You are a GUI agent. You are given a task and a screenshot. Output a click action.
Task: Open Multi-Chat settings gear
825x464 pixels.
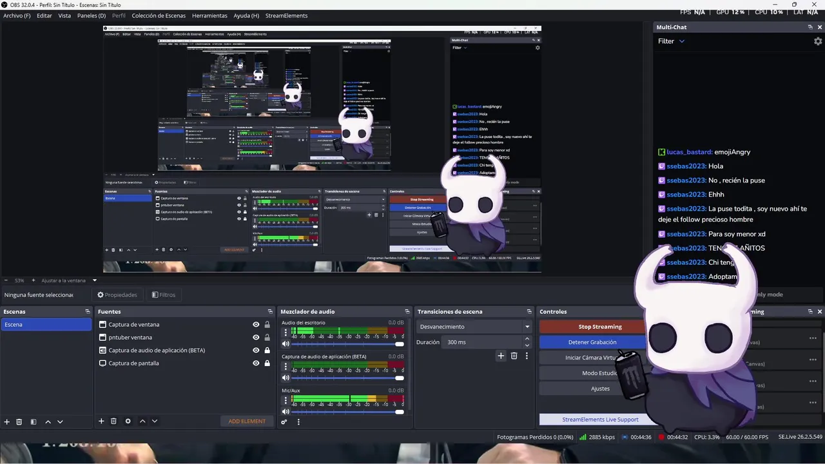[x=818, y=41]
